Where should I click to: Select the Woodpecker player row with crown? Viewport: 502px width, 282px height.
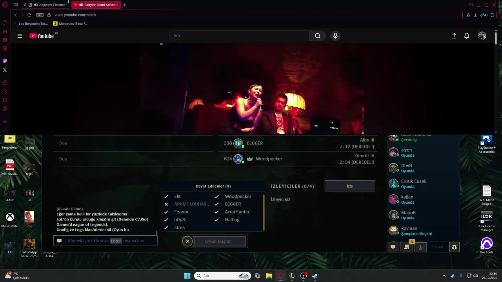coord(298,159)
